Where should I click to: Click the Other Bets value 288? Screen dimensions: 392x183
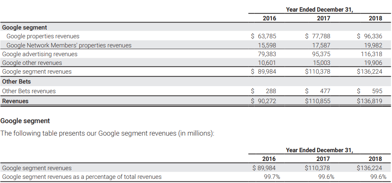[271, 91]
